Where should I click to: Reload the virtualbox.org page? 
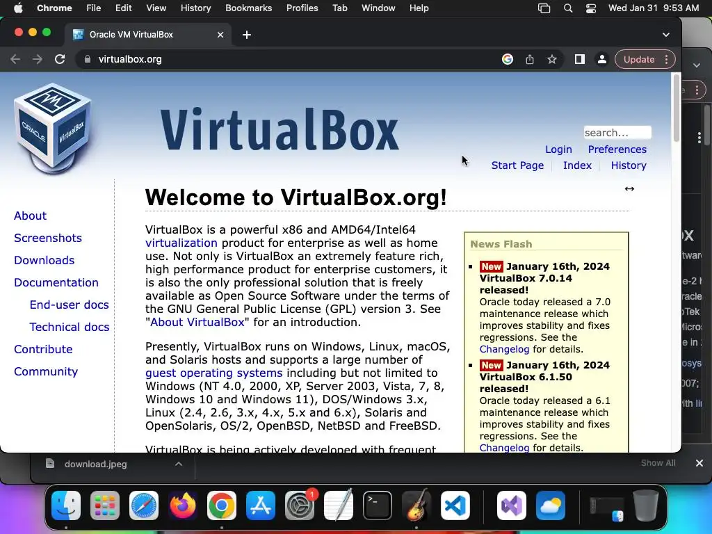coord(60,60)
